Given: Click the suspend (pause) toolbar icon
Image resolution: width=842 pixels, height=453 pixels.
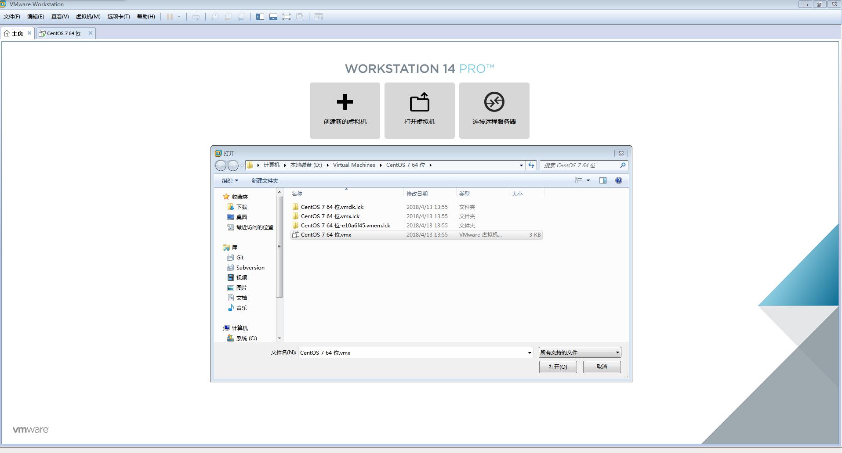Looking at the screenshot, I should pyautogui.click(x=170, y=17).
